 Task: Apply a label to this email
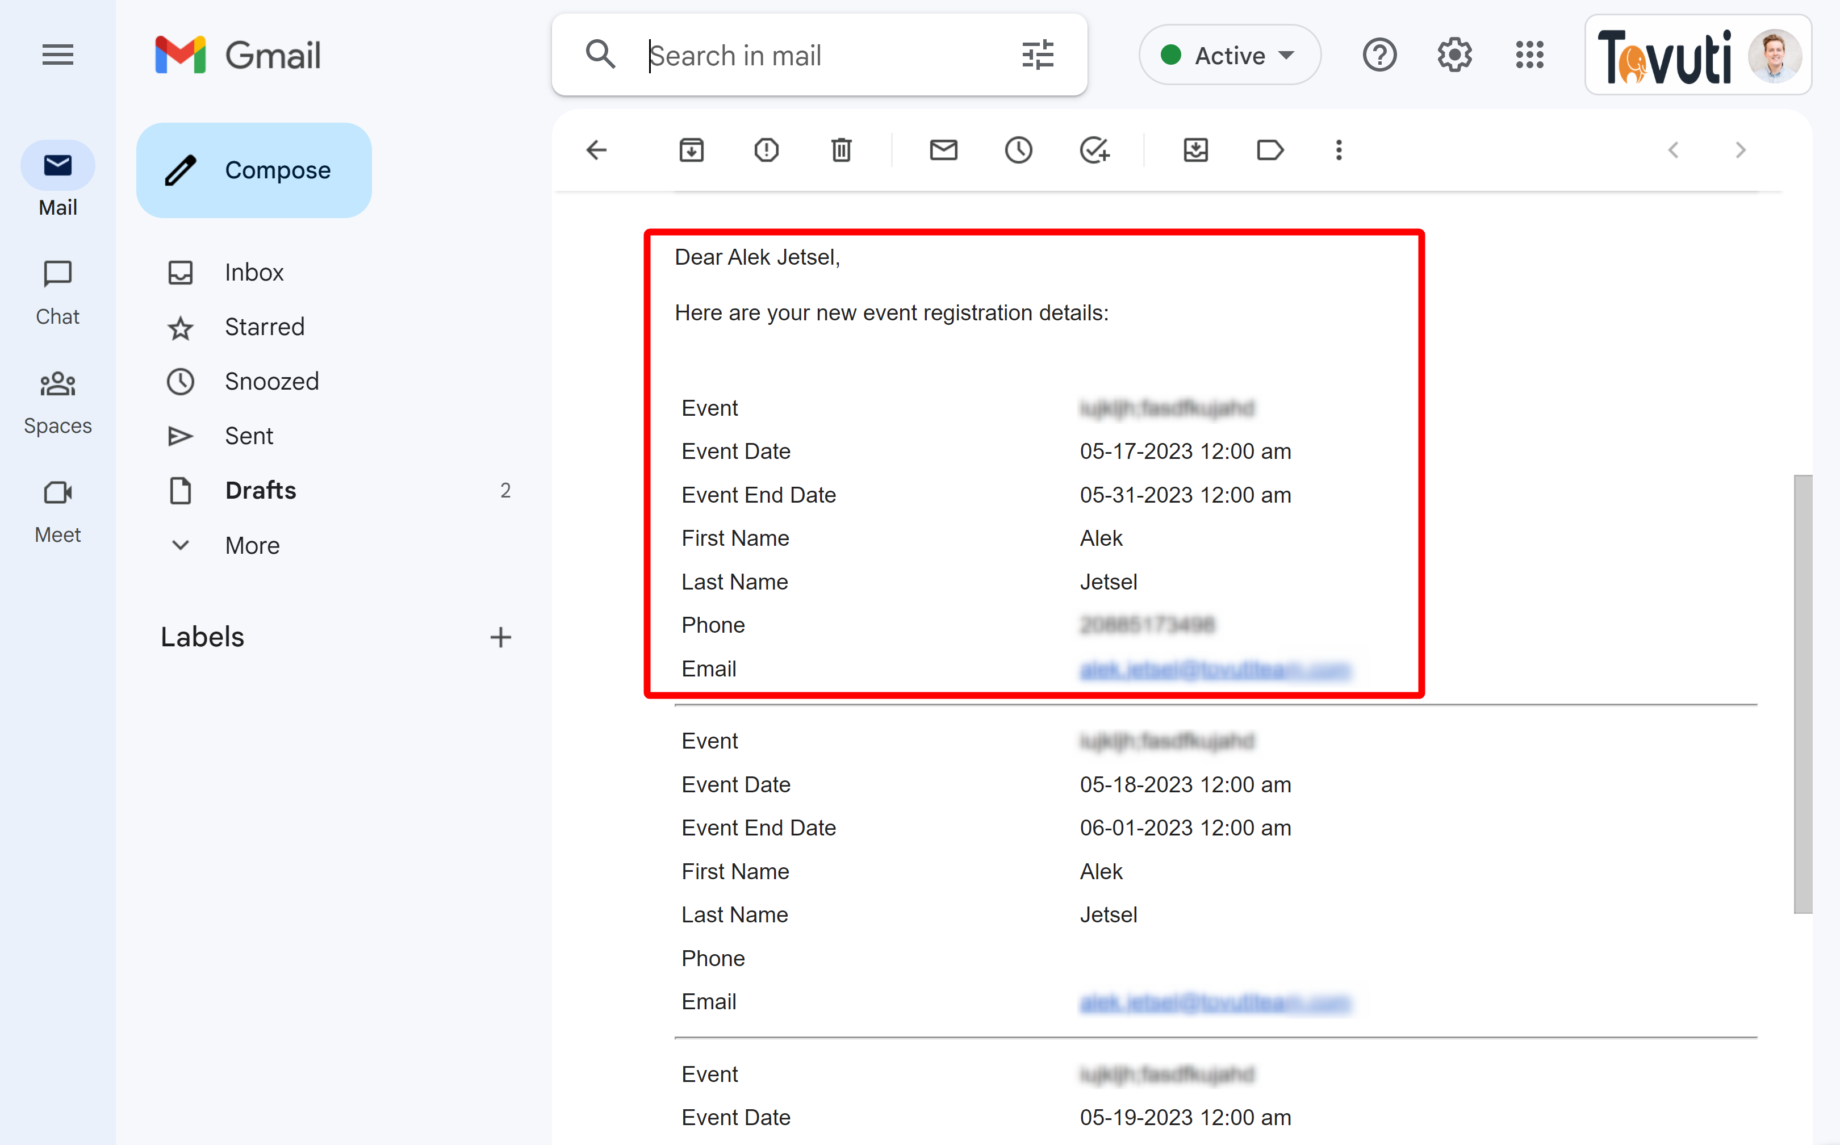[1270, 150]
